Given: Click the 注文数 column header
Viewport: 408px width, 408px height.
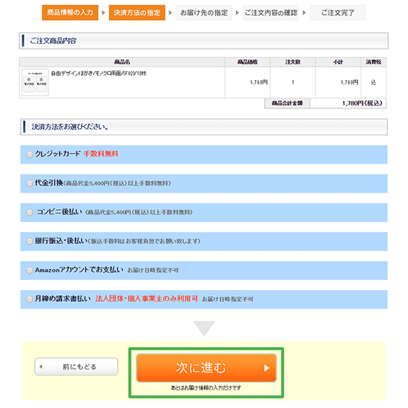Looking at the screenshot, I should coord(293,62).
